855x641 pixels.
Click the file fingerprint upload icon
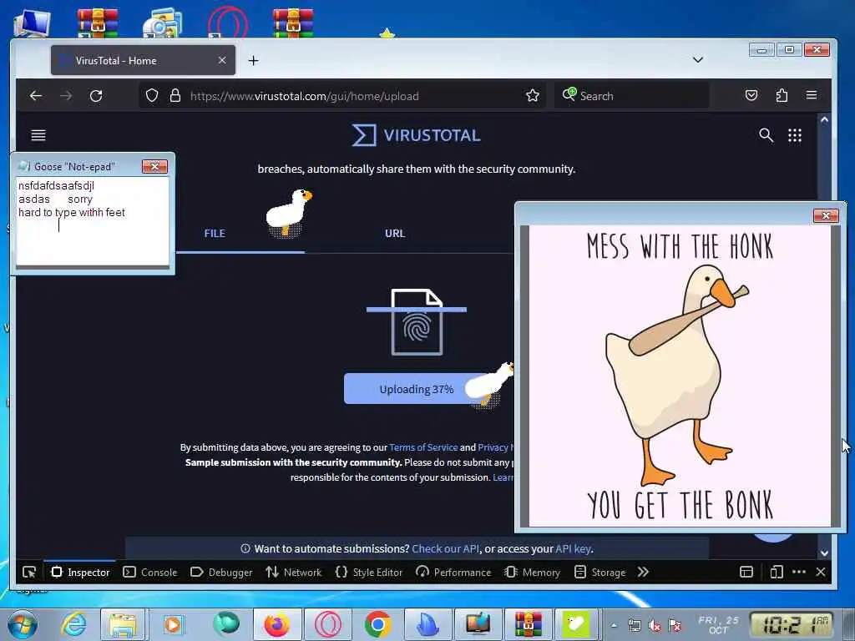[417, 322]
